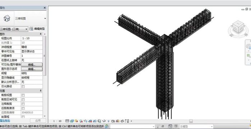This screenshot has width=251, height=129.
Task: Open the detail level icon in view bar
Action: [67, 121]
